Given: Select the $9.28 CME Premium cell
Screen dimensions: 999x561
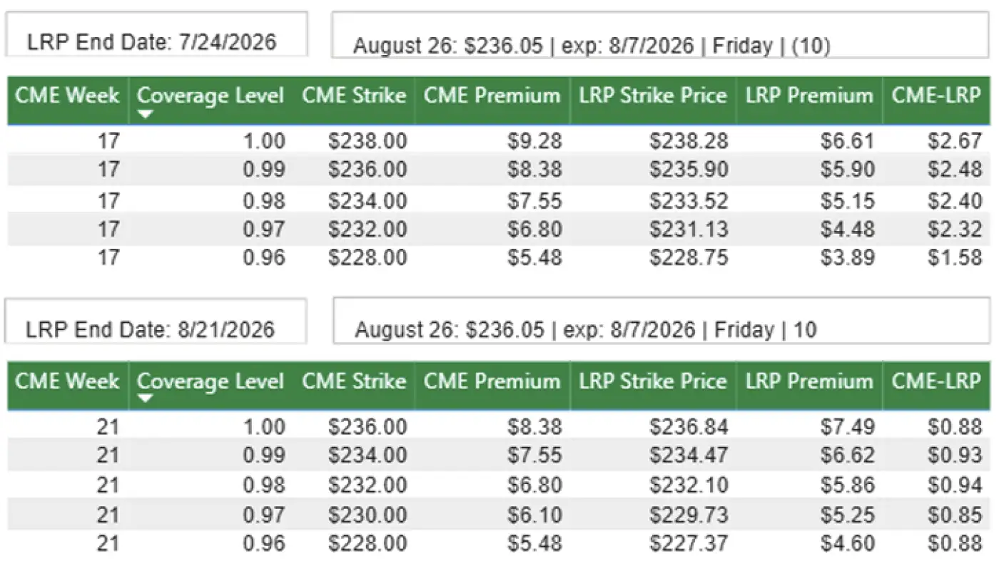Looking at the screenshot, I should (x=534, y=141).
